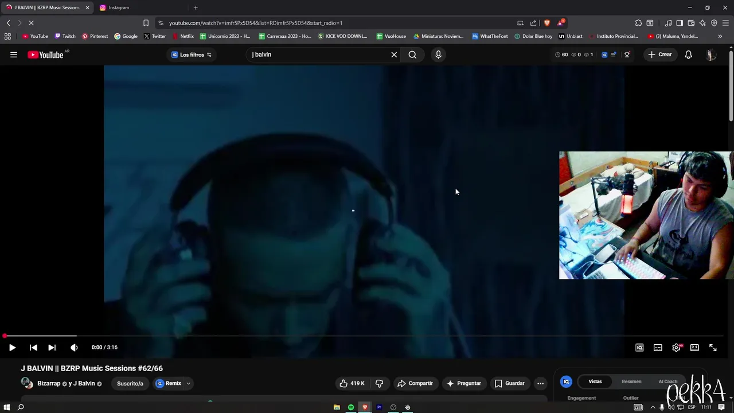The width and height of the screenshot is (734, 413).
Task: Open the vidIQ player overlay icon
Action: click(x=639, y=347)
